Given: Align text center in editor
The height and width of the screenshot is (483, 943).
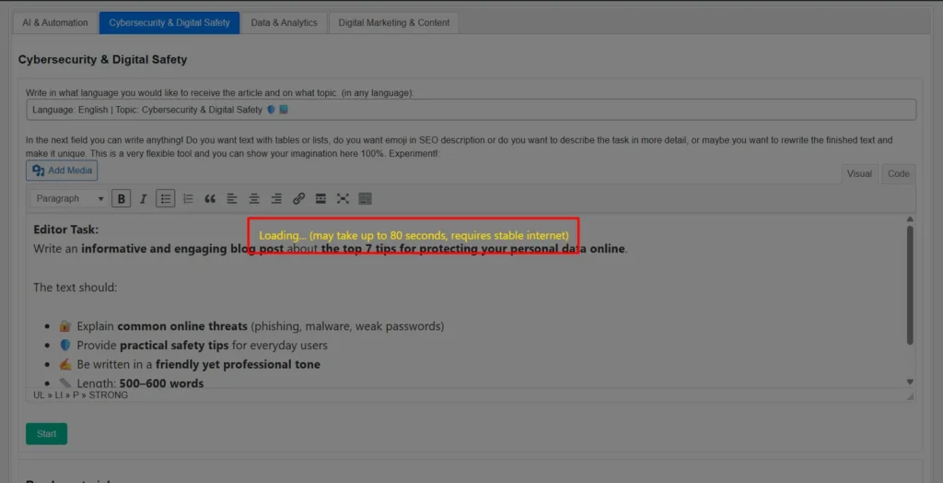Looking at the screenshot, I should pyautogui.click(x=254, y=199).
